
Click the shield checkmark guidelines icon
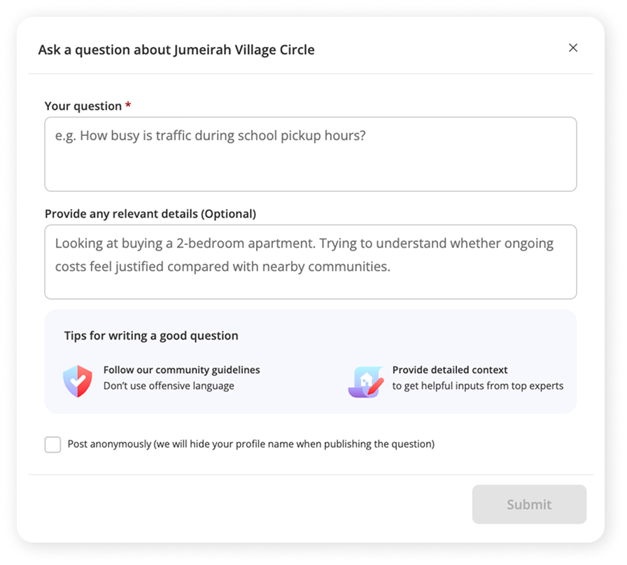78,381
